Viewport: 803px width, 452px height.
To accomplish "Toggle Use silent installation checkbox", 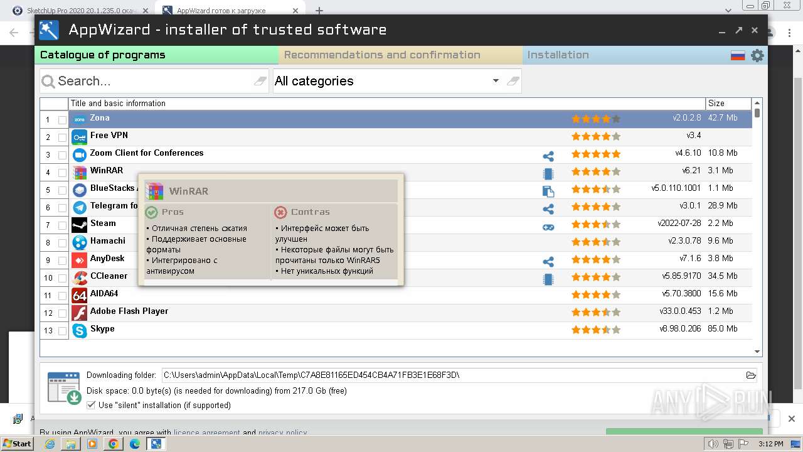I will click(91, 406).
